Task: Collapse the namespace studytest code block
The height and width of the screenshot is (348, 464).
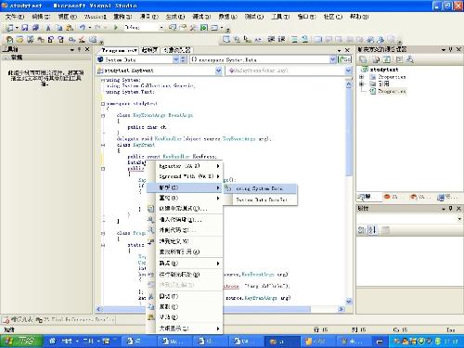Action: (x=103, y=104)
